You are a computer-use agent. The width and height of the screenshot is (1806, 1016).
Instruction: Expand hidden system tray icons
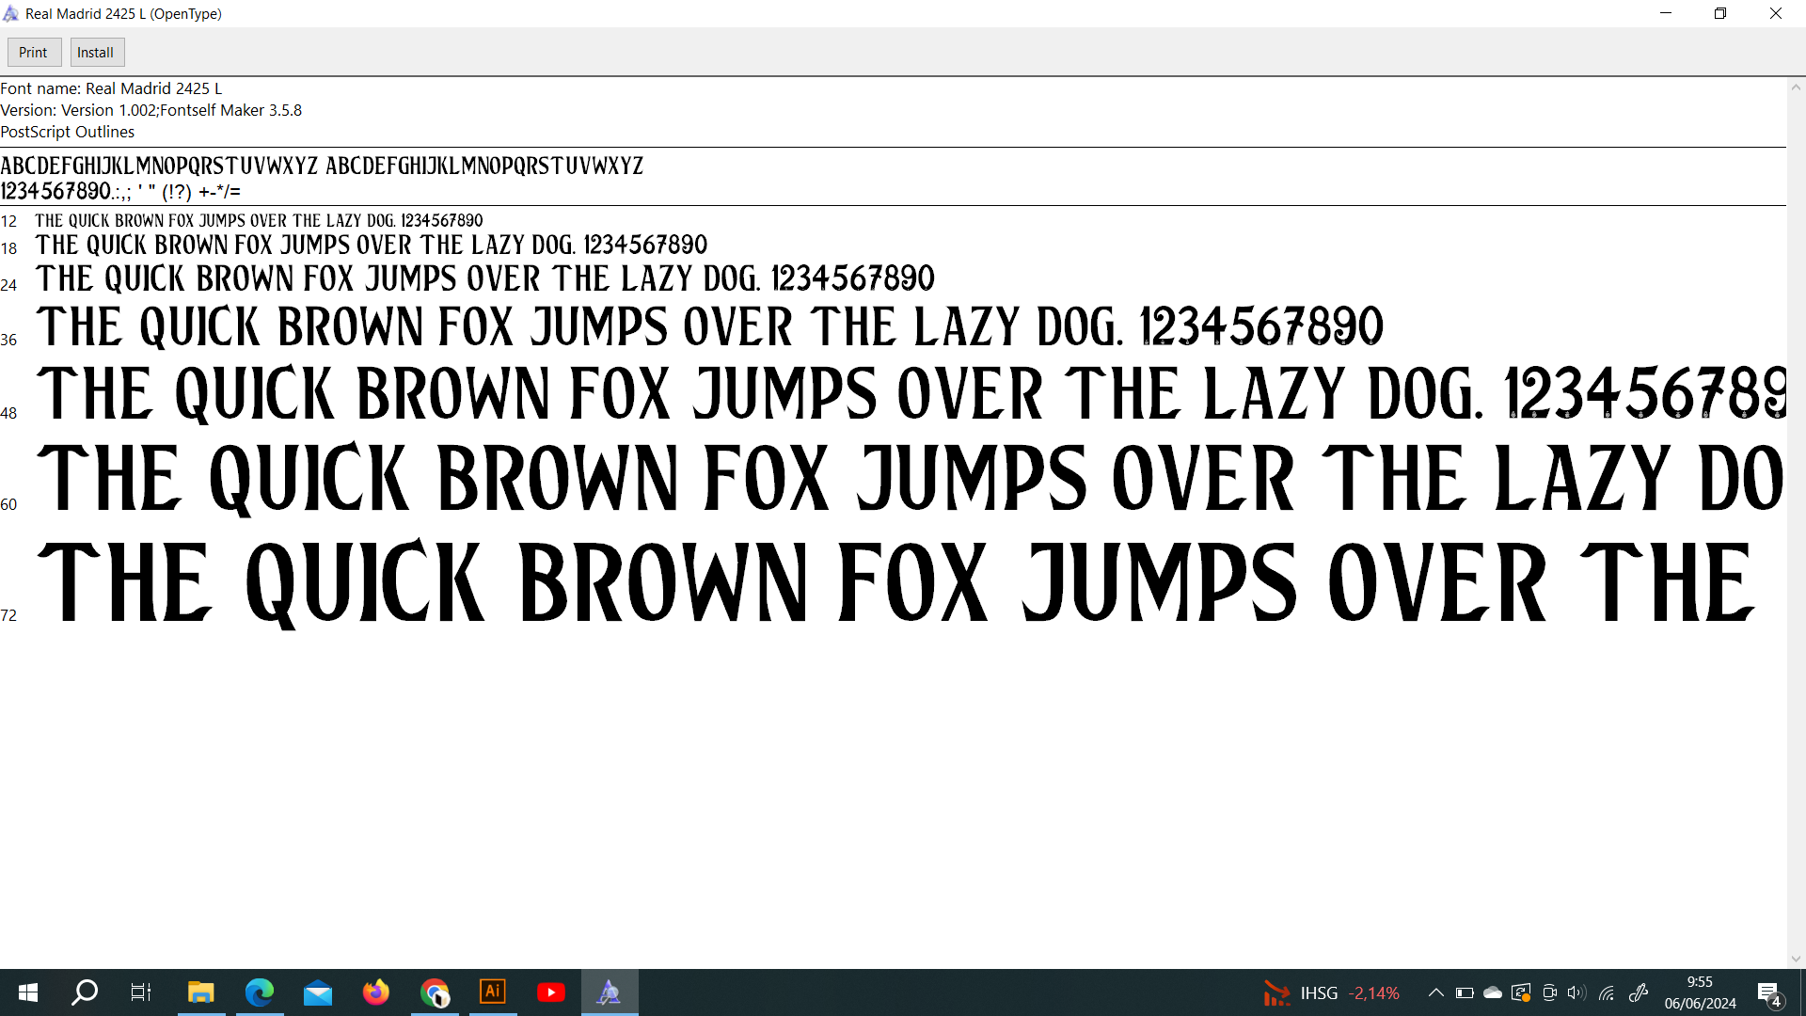(1435, 992)
